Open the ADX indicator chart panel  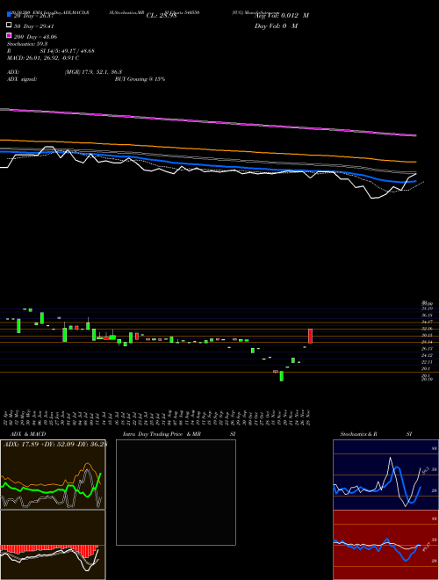[53, 475]
